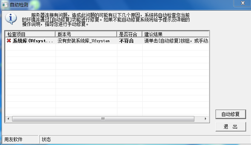Click the 自动检测 window title text
The width and height of the screenshot is (251, 145).
point(19,5)
